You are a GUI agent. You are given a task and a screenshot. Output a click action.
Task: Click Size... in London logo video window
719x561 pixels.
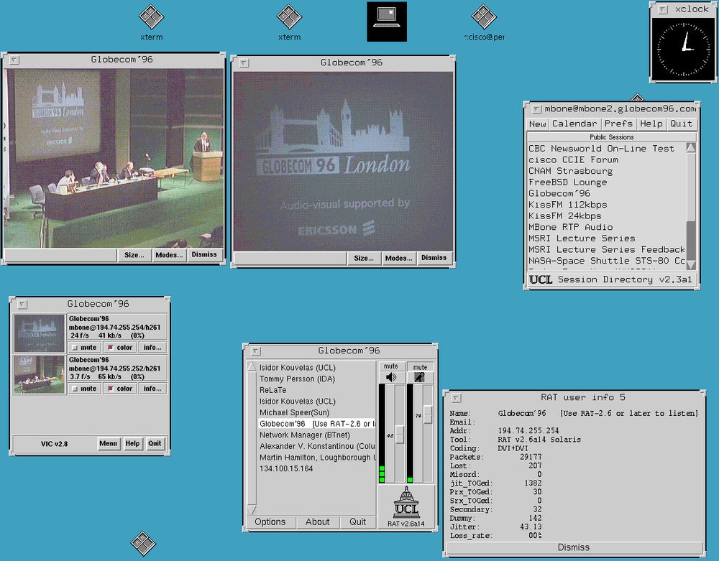coord(364,259)
